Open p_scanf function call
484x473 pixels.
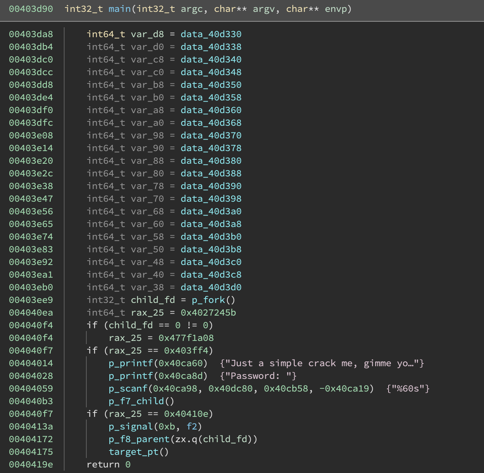pos(128,388)
